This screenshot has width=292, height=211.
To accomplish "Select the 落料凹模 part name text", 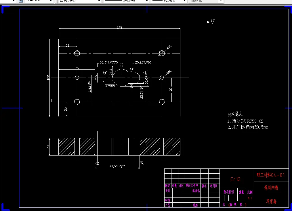I will (271, 188).
